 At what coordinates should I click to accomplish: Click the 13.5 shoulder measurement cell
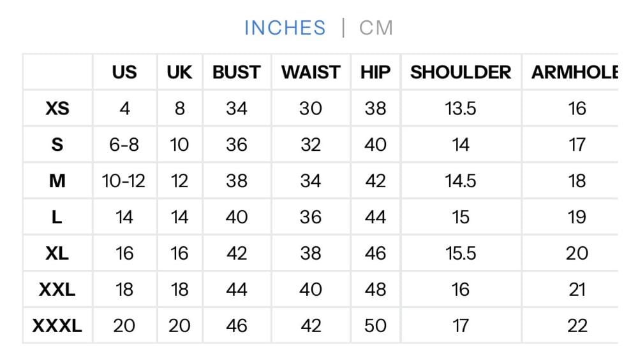(461, 109)
